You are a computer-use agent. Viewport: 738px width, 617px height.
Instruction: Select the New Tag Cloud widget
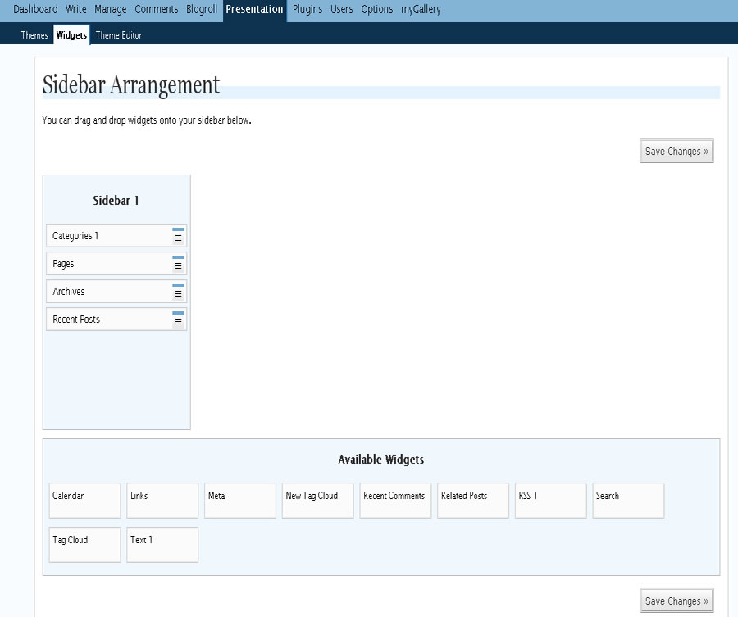pos(317,501)
